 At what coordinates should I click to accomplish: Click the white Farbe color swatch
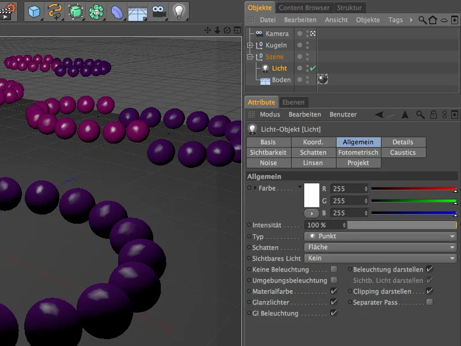click(x=312, y=195)
